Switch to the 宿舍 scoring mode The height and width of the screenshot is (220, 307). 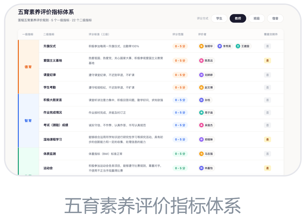(x=275, y=19)
